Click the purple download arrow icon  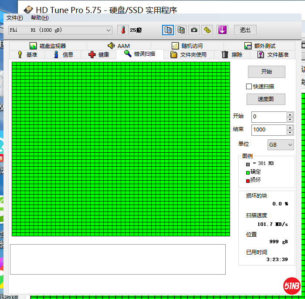(222, 30)
